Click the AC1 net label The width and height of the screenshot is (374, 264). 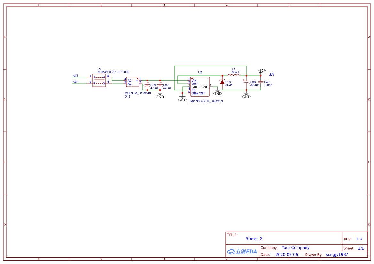[x=76, y=76]
